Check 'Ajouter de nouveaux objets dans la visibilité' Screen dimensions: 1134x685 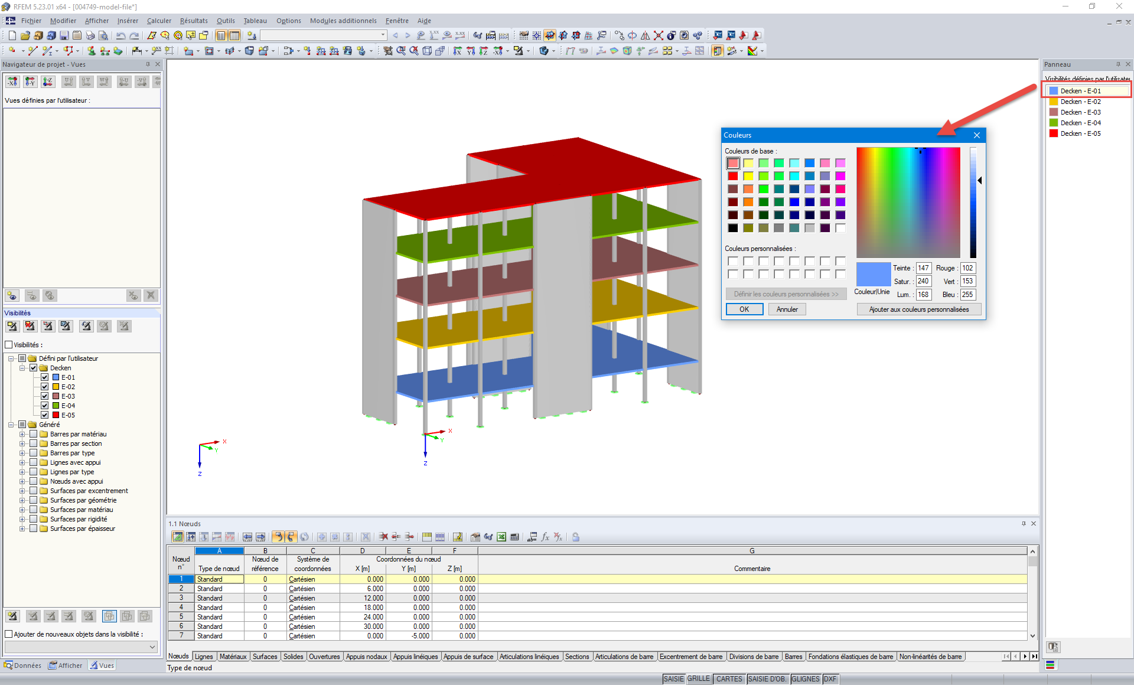(x=8, y=634)
